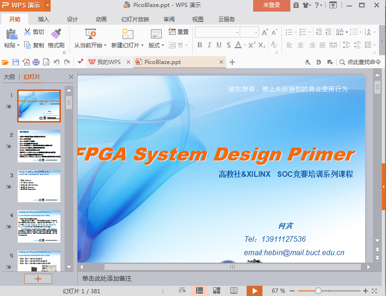The width and height of the screenshot is (386, 296).
Task: Open the Insert (插入) ribbon tab
Action: click(x=43, y=19)
